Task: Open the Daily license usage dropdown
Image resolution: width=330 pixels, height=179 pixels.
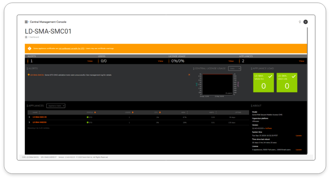Action: pos(235,68)
